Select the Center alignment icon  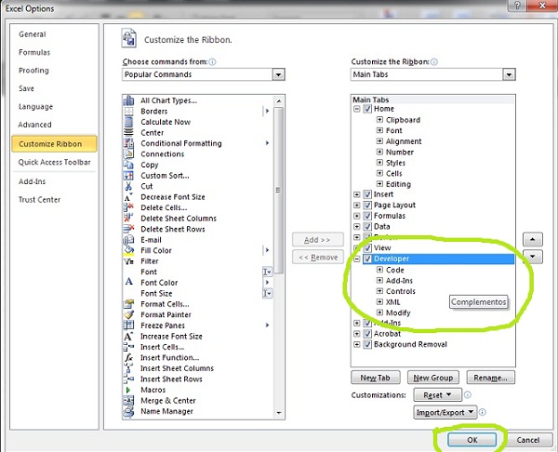pos(128,132)
